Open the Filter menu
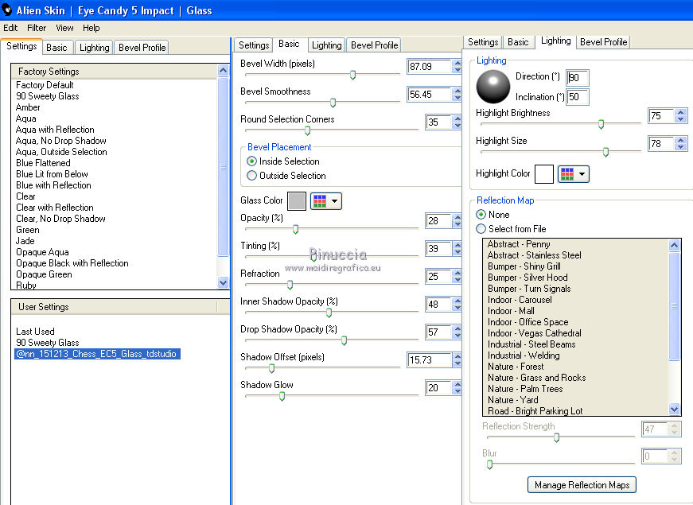Screen dimensions: 693x505 click(37, 28)
